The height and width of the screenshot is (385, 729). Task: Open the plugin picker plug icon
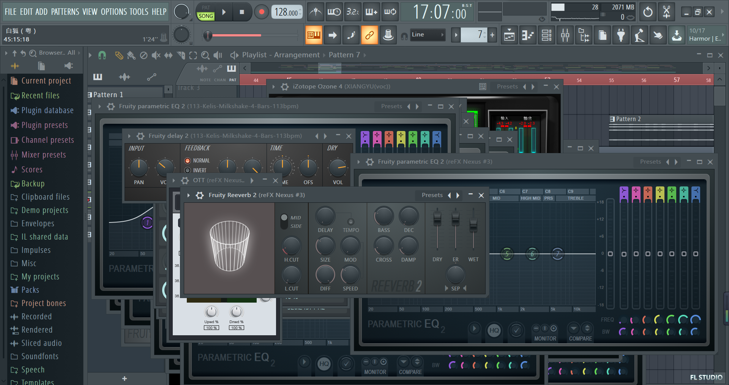coord(621,36)
